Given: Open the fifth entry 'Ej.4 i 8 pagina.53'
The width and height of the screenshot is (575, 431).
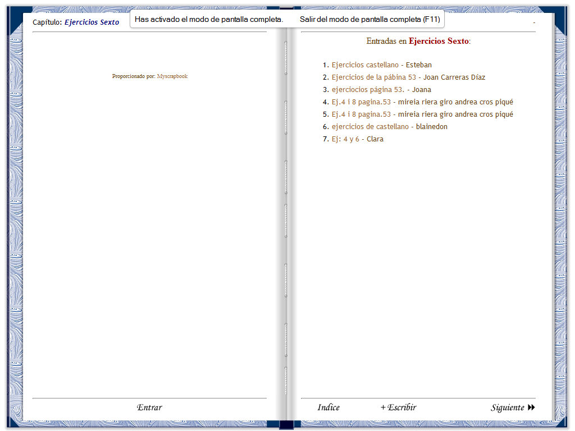Looking at the screenshot, I should [x=361, y=114].
